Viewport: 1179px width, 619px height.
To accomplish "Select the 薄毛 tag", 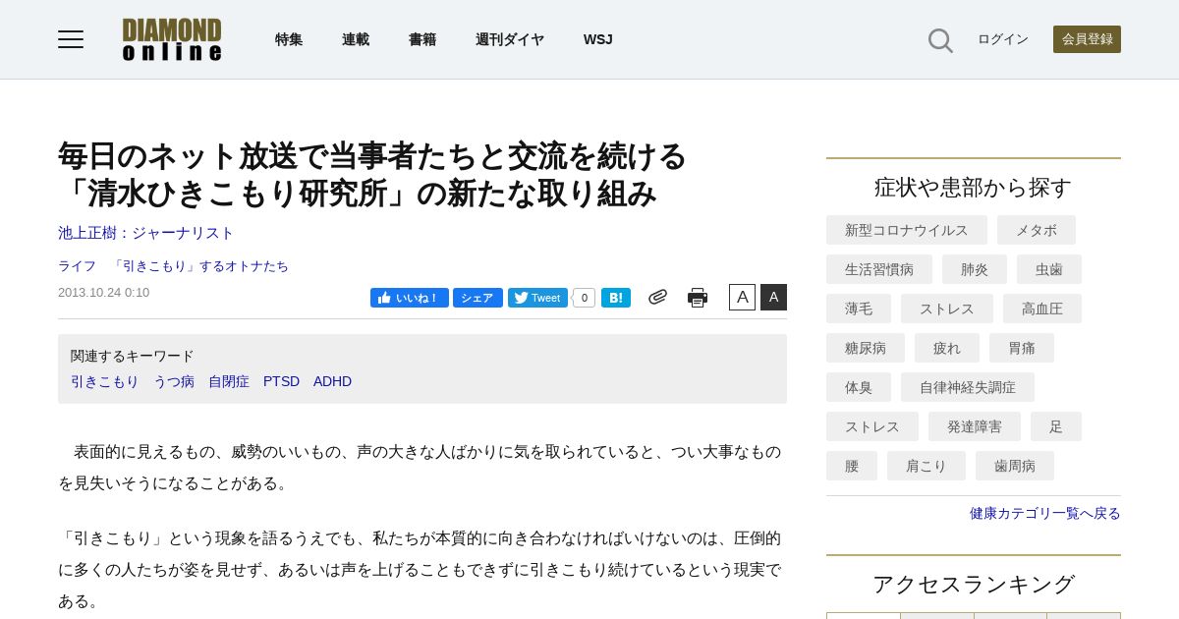I will tap(859, 309).
